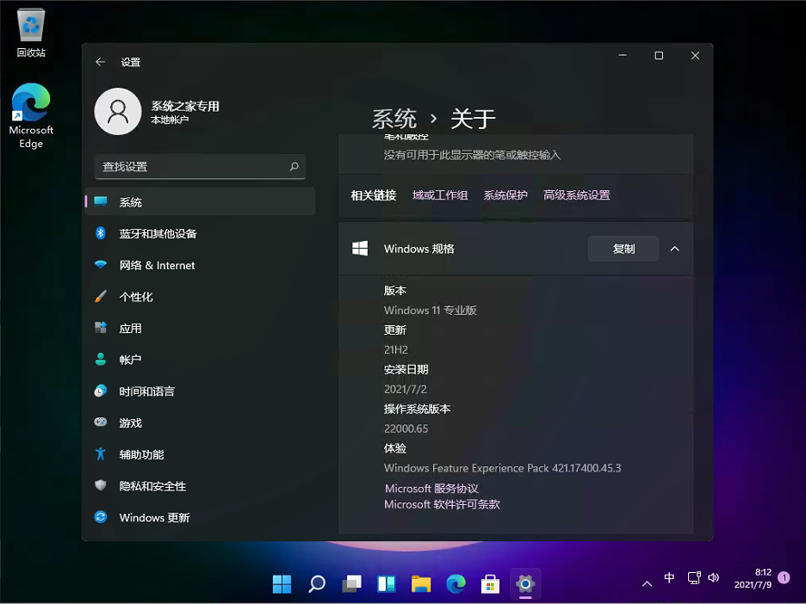This screenshot has width=806, height=604.
Task: Open 时间和语言 settings
Action: [200, 391]
